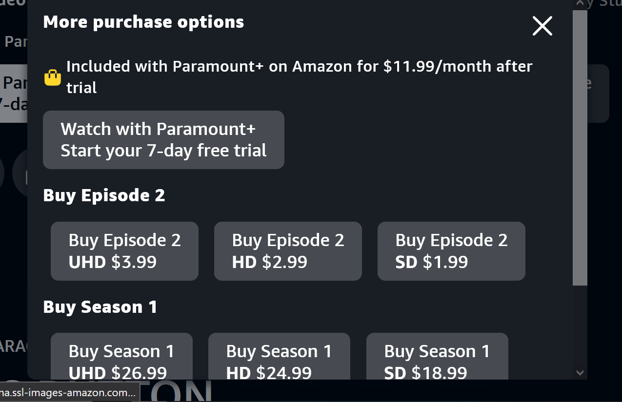Close the More purchase options dialog
The width and height of the screenshot is (622, 402).
[542, 26]
